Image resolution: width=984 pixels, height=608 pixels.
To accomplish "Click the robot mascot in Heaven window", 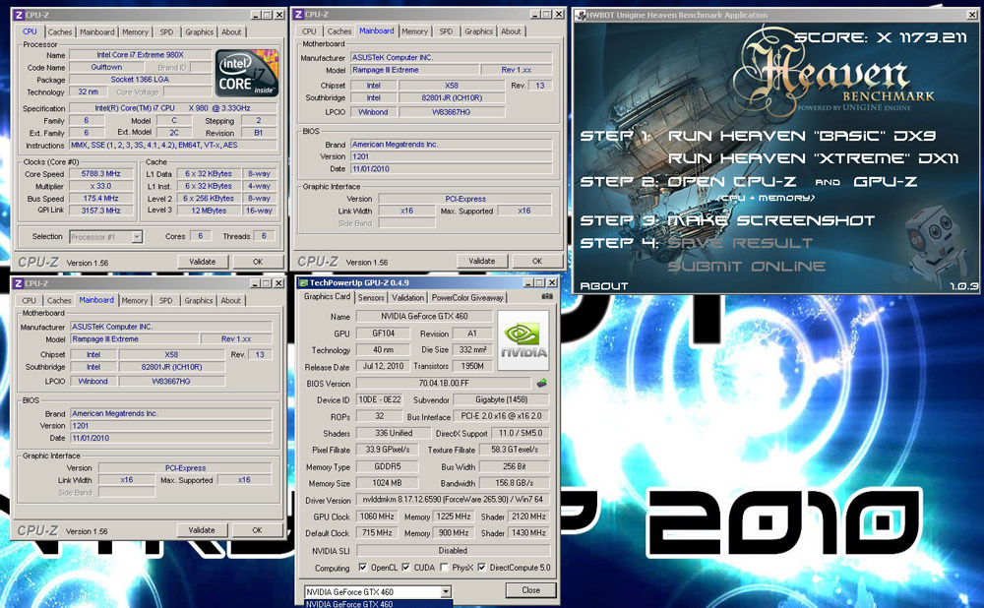I will click(x=934, y=242).
